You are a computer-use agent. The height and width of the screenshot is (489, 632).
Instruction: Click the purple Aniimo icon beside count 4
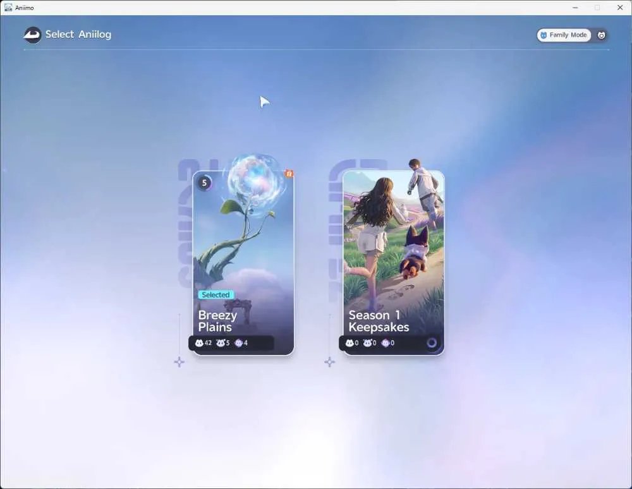(x=239, y=343)
